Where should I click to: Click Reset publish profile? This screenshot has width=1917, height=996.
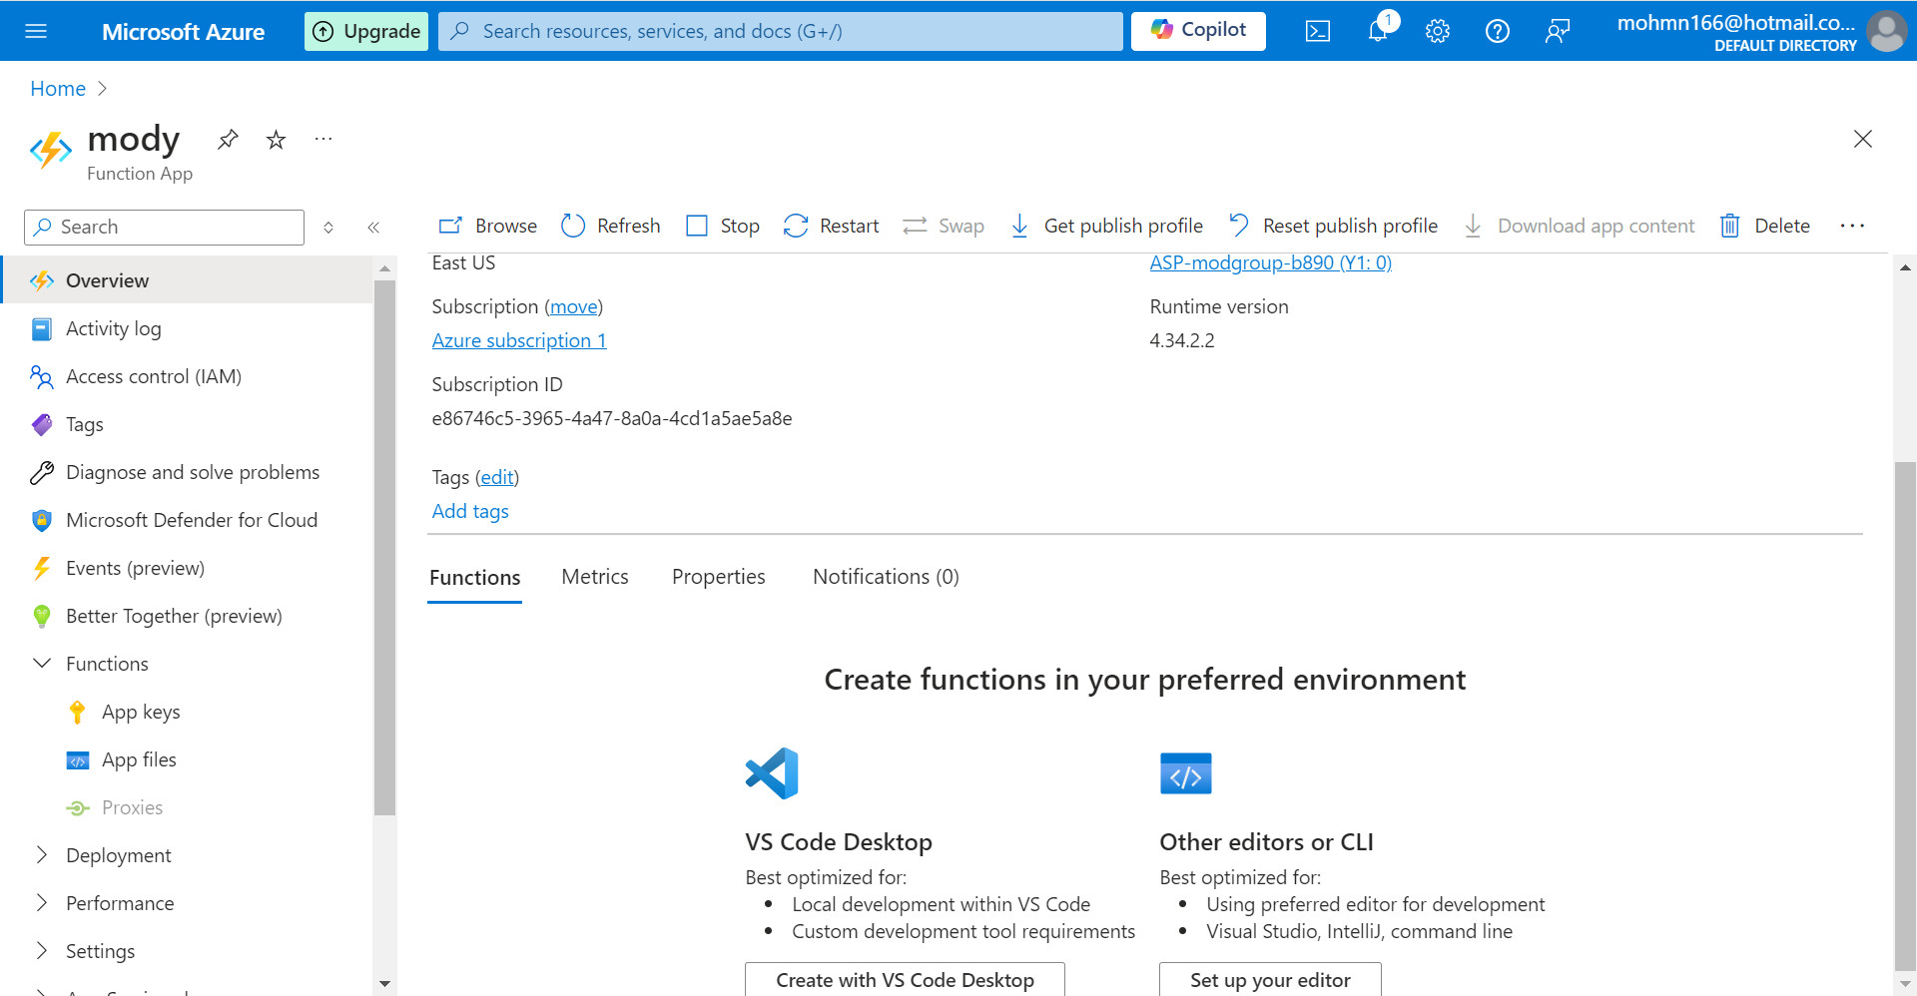1333,226
